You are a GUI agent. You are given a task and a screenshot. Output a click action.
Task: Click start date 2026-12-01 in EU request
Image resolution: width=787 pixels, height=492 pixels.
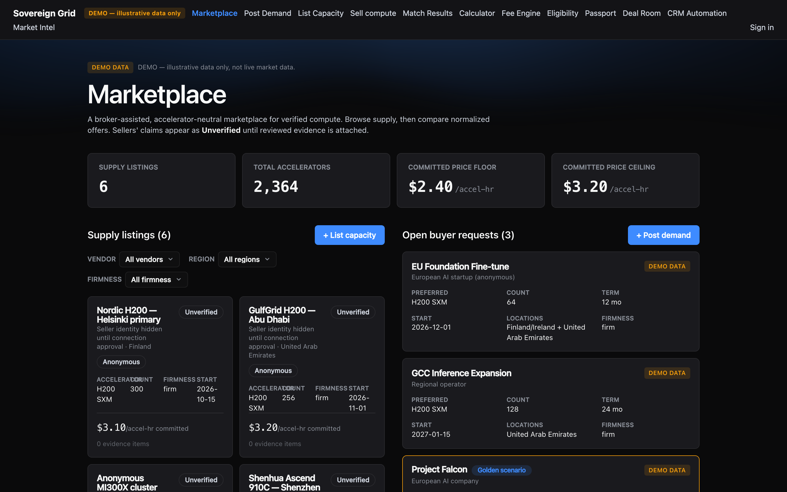(x=431, y=327)
